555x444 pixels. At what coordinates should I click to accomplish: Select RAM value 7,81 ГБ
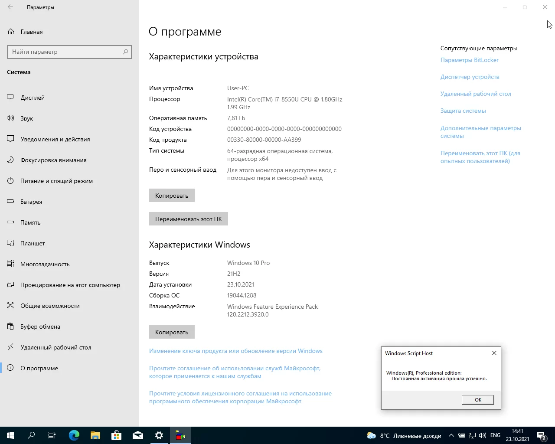(236, 118)
